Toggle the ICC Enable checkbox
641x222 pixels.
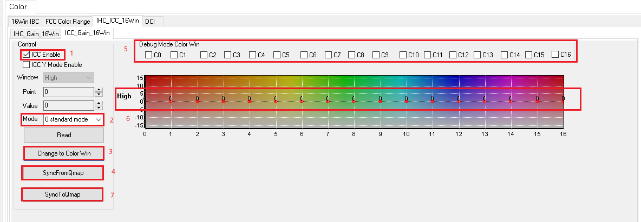click(26, 54)
